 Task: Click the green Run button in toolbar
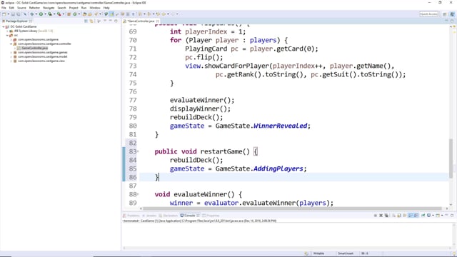pyautogui.click(x=41, y=14)
